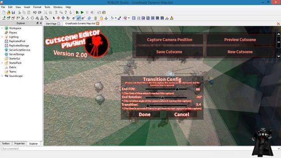Select ReplicatedFirst in Explorer
The width and height of the screenshot is (281, 158).
pyautogui.click(x=17, y=41)
